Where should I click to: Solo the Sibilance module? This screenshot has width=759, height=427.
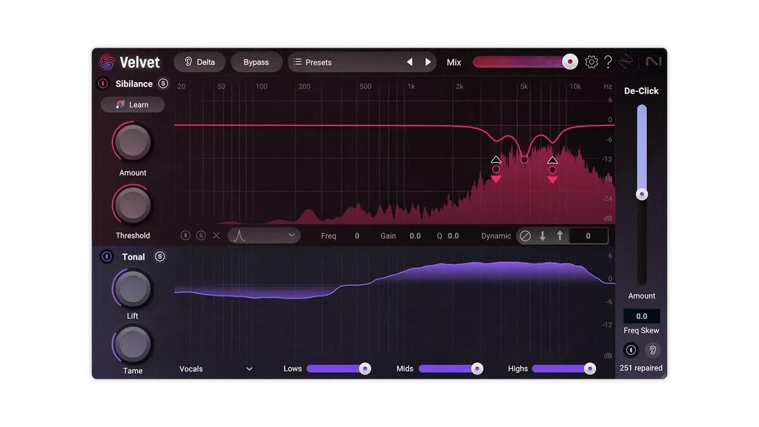pos(163,84)
